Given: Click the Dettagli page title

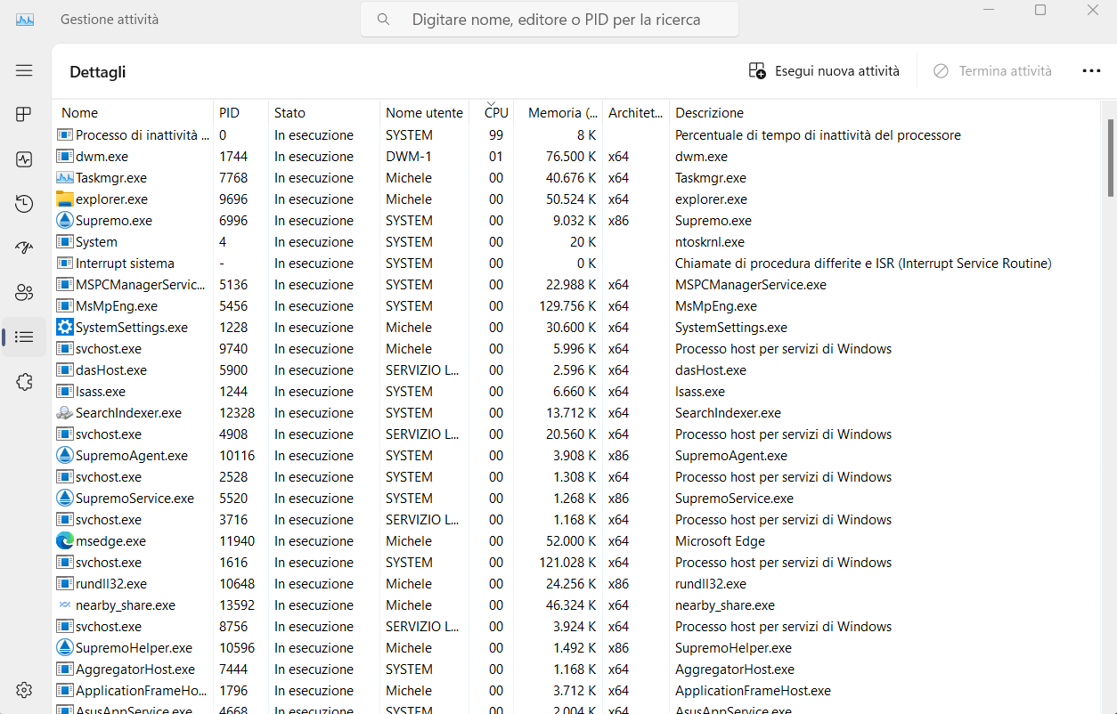Looking at the screenshot, I should click(98, 71).
